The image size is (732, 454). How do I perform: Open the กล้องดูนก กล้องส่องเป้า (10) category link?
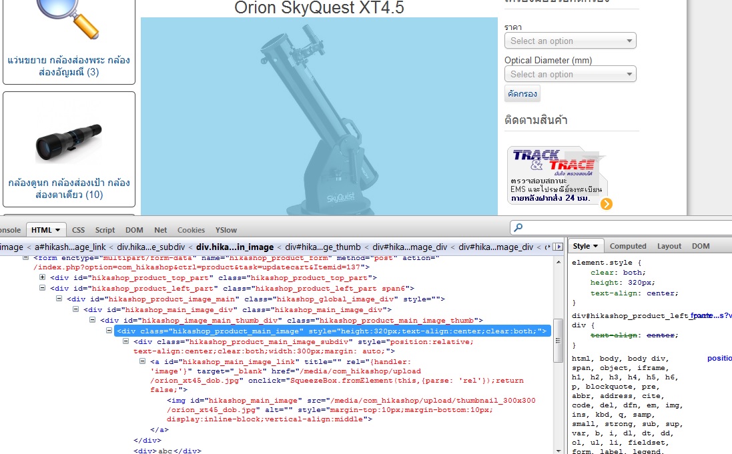point(69,189)
